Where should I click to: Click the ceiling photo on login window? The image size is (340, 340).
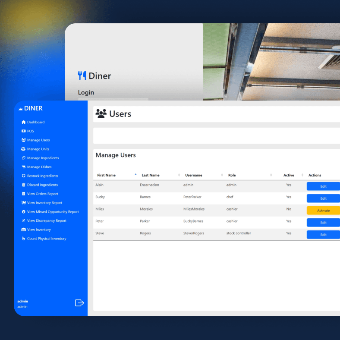271,62
